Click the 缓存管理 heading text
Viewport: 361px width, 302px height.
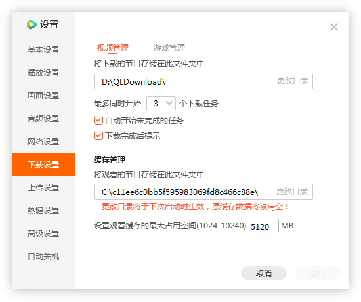point(110,160)
